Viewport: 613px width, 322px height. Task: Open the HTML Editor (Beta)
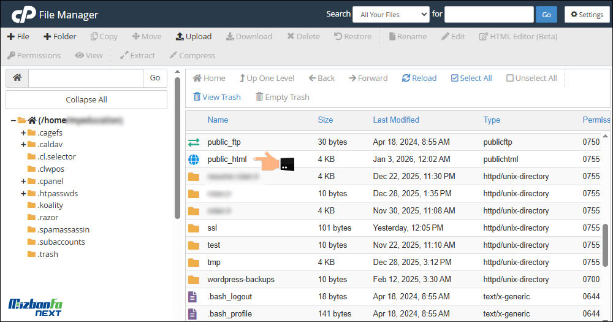click(519, 36)
